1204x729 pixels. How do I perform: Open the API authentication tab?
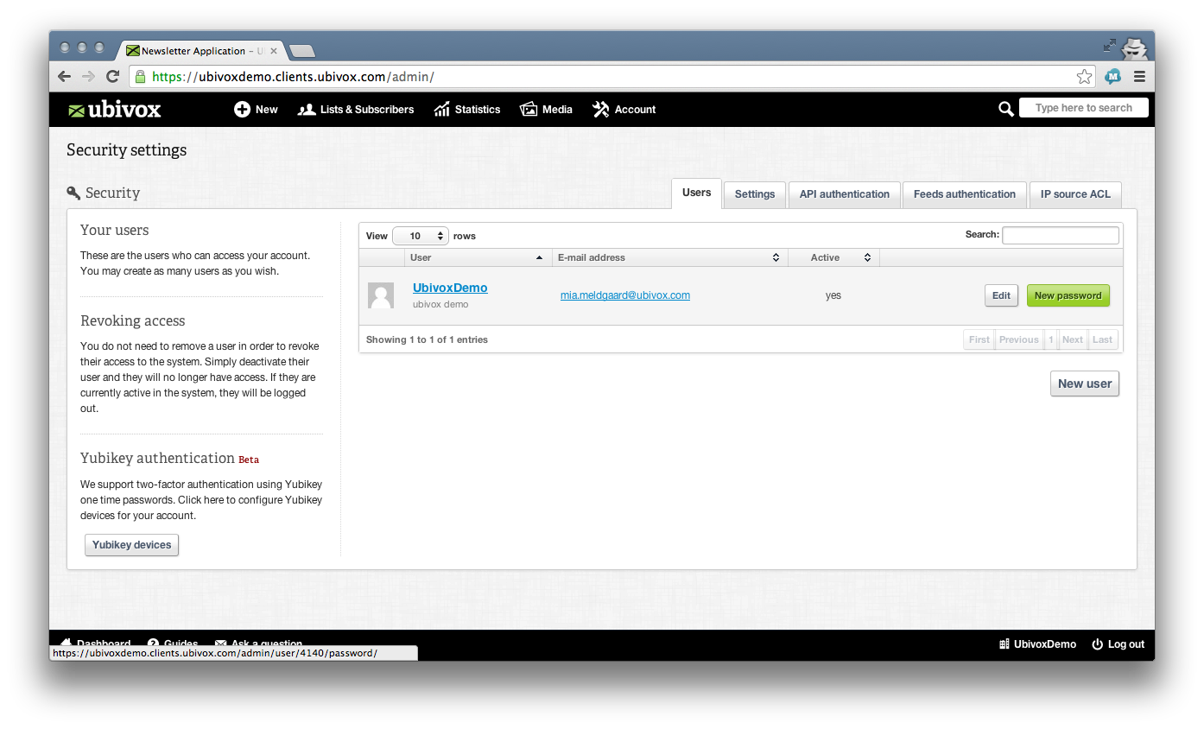point(844,194)
